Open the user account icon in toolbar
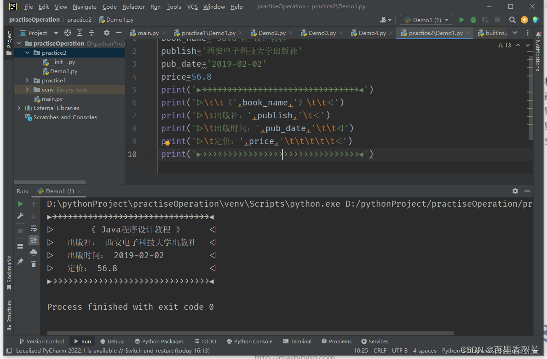The width and height of the screenshot is (547, 359). (385, 20)
